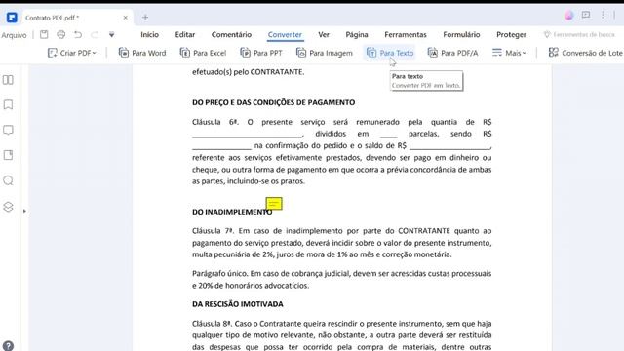Image resolution: width=624 pixels, height=351 pixels.
Task: Click the feedback message icon
Action: pos(586,16)
